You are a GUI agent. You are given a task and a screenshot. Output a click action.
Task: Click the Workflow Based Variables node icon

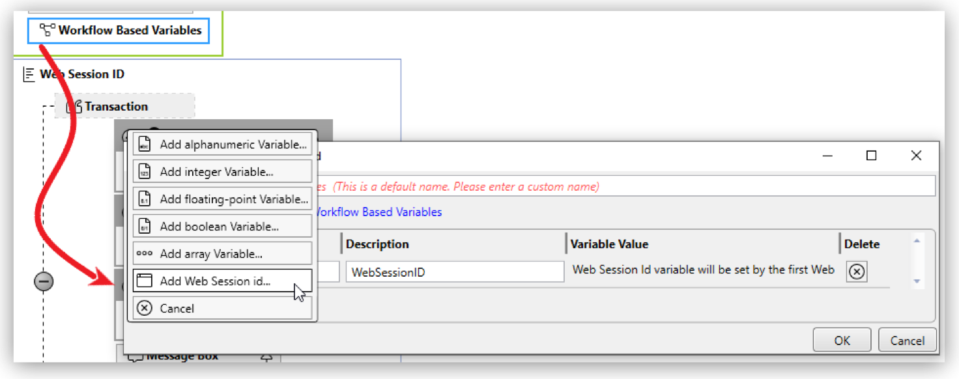tap(47, 30)
